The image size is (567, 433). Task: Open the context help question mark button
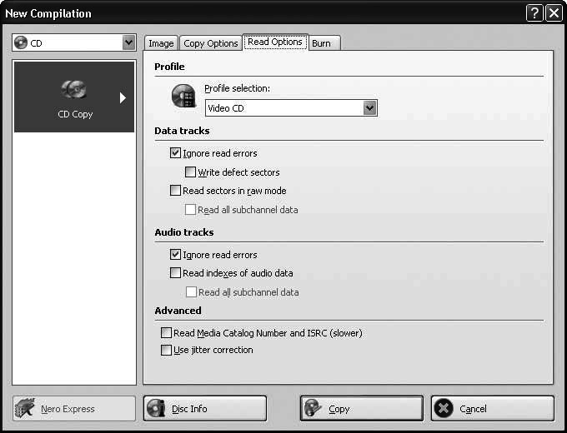tap(534, 13)
